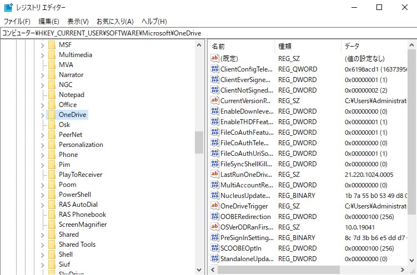Click values pane horizontal scroll left arrow
The image size is (417, 275).
click(x=213, y=269)
